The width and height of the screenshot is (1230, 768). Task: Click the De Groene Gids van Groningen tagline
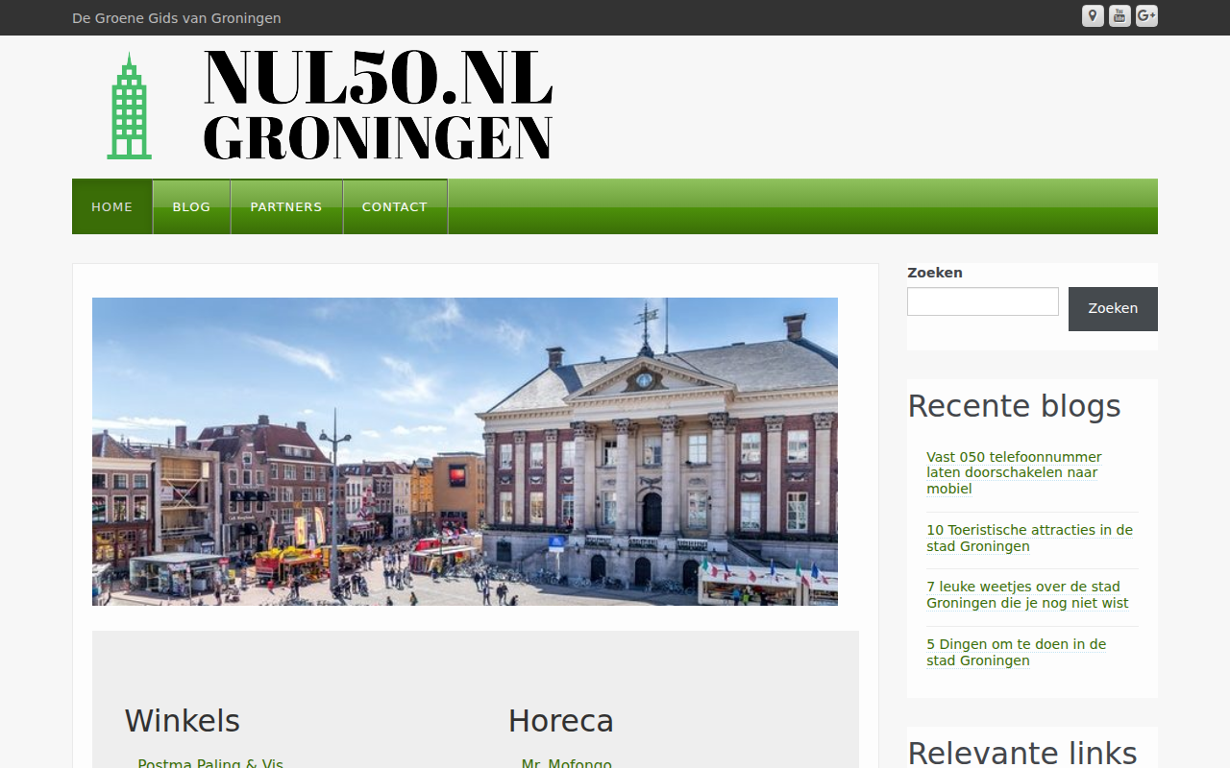(x=177, y=18)
